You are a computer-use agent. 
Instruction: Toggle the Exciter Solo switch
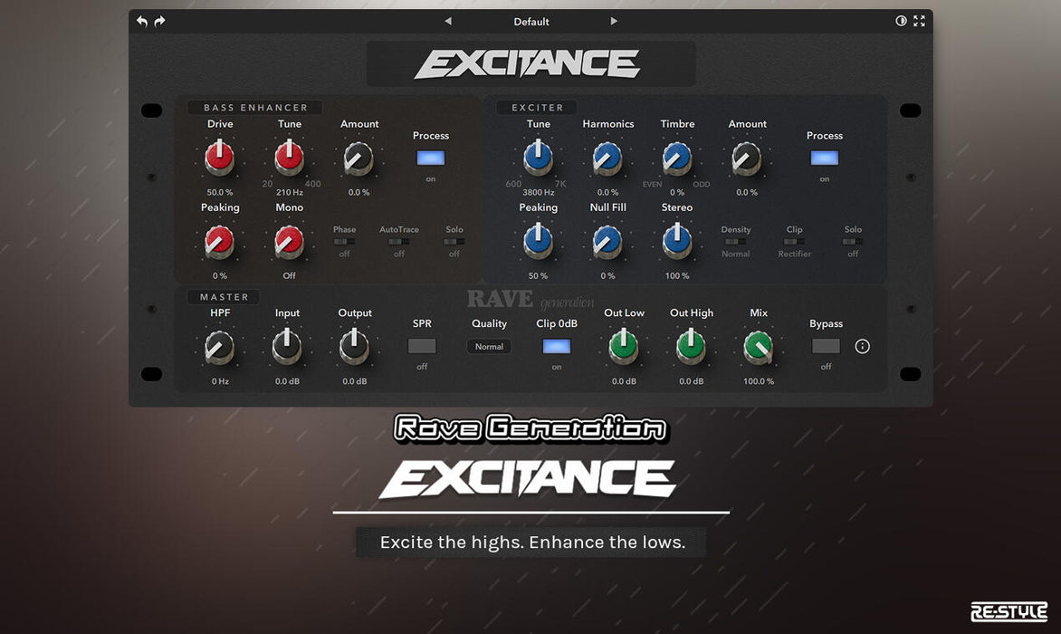point(853,242)
